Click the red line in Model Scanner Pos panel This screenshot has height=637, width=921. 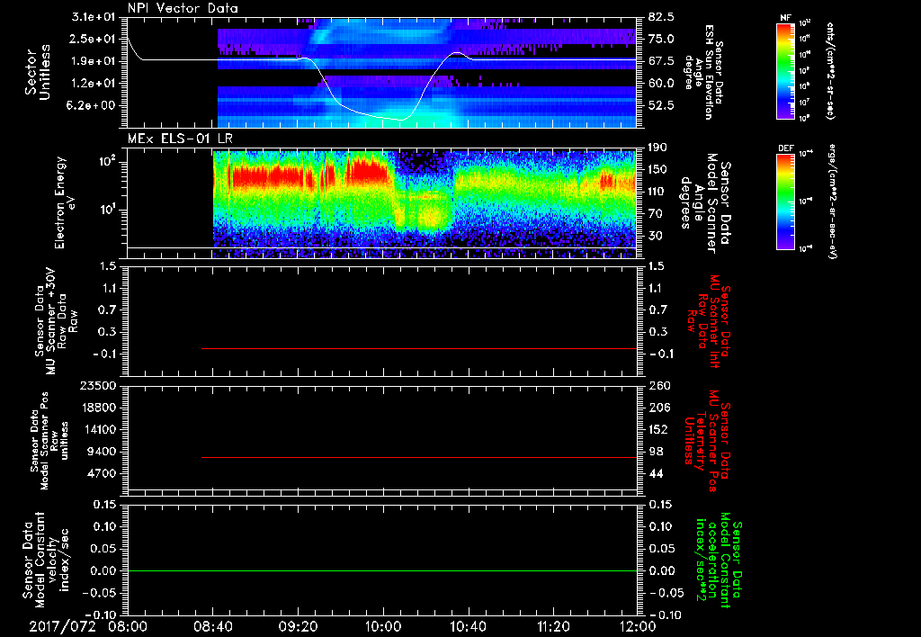[x=419, y=457]
